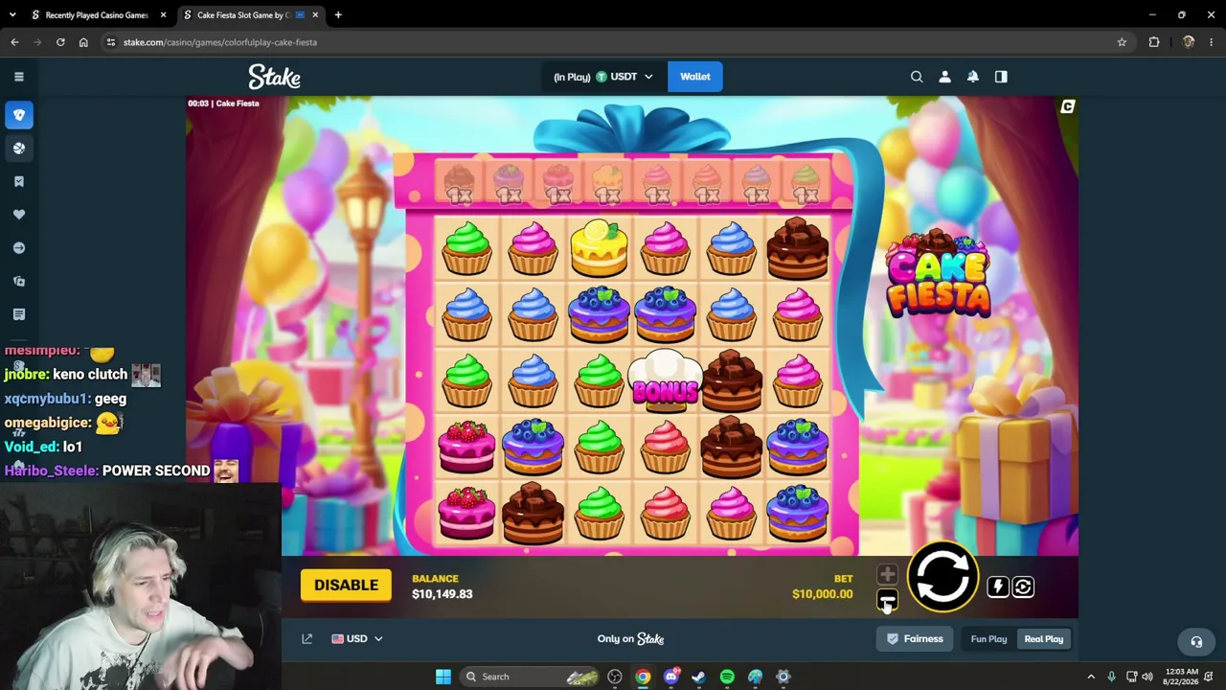The height and width of the screenshot is (690, 1226).
Task: Open the taskbar clock and date
Action: [1181, 677]
